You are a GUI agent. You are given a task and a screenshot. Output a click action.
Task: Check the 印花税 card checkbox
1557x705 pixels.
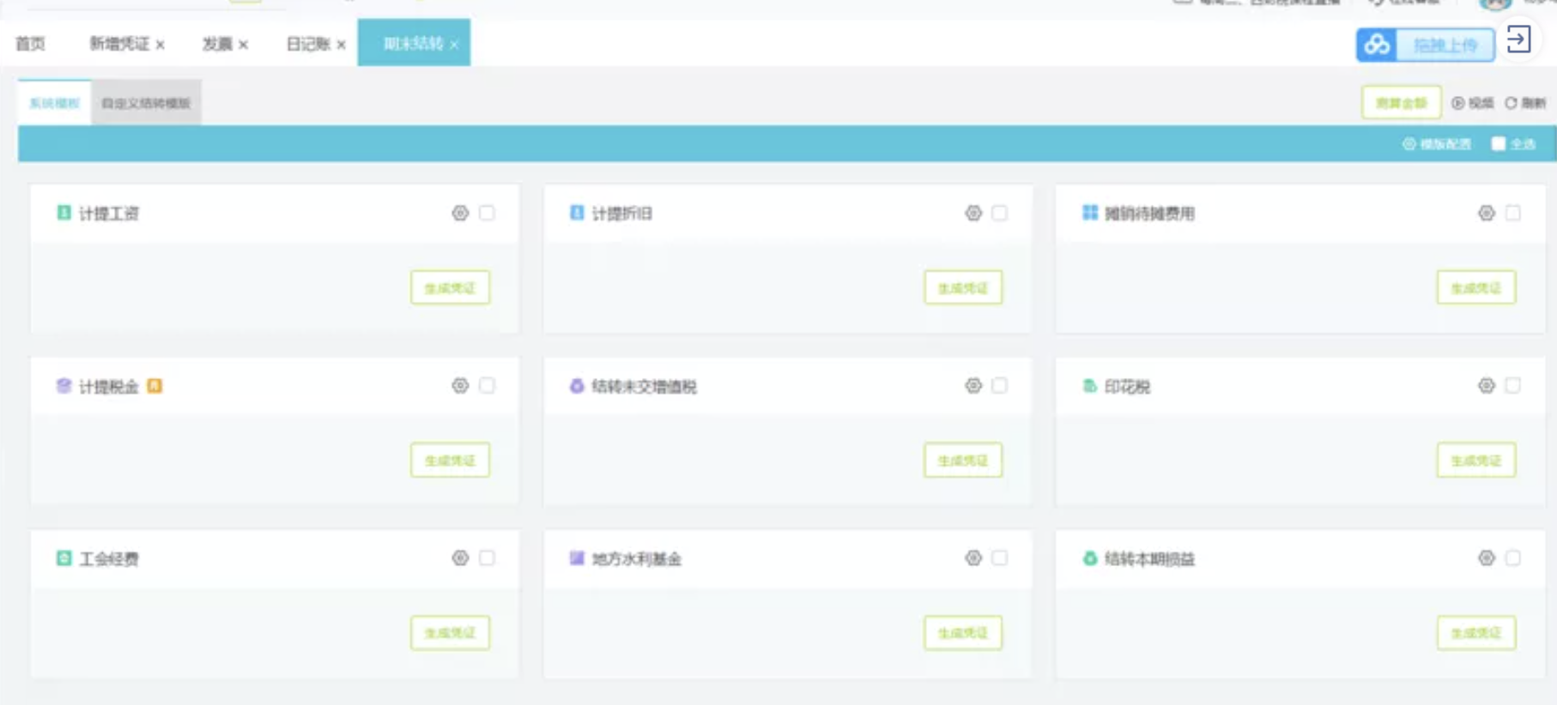(x=1512, y=385)
